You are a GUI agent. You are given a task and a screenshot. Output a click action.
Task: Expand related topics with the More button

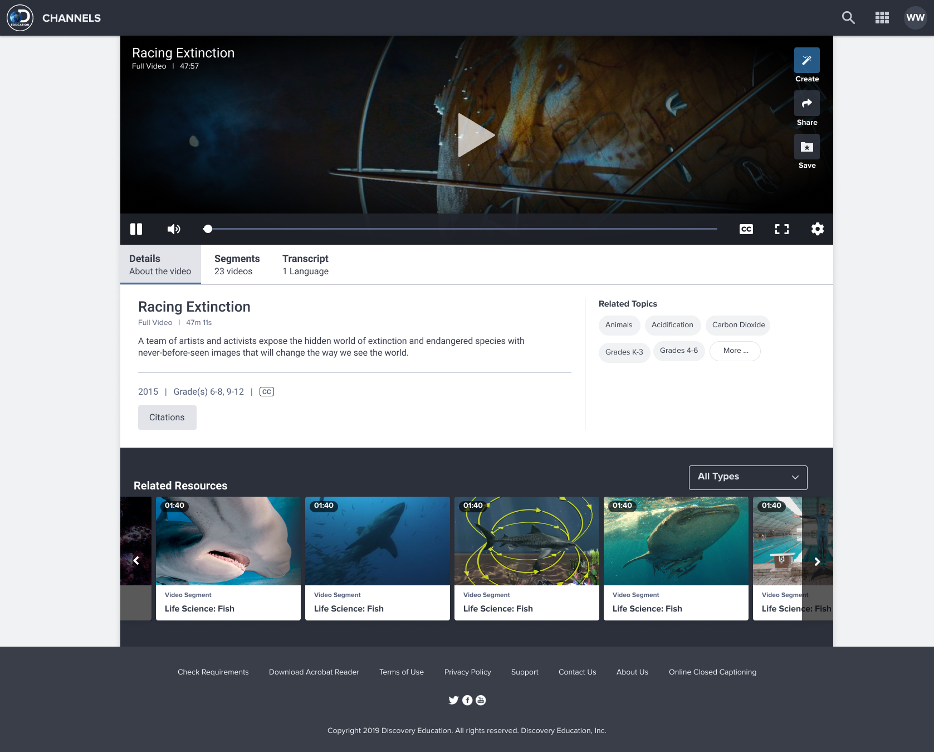click(x=735, y=351)
